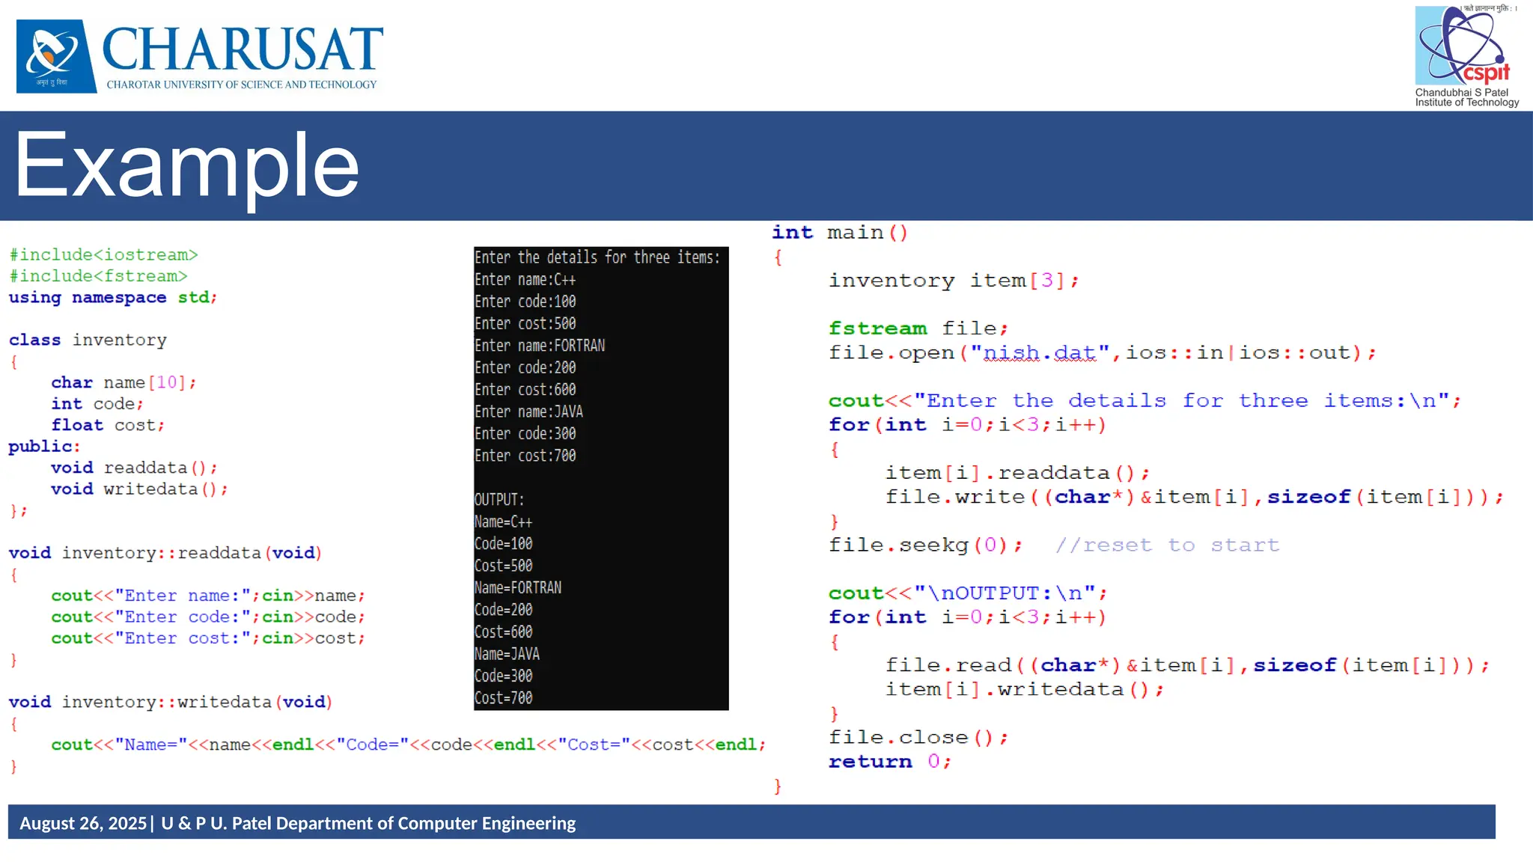Click console line "Enter name:FORTRAN"
This screenshot has height=862, width=1533.
pos(540,346)
